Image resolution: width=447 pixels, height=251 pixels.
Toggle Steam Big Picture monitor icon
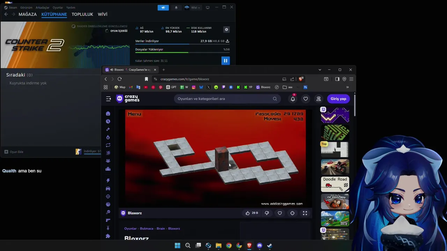click(207, 7)
